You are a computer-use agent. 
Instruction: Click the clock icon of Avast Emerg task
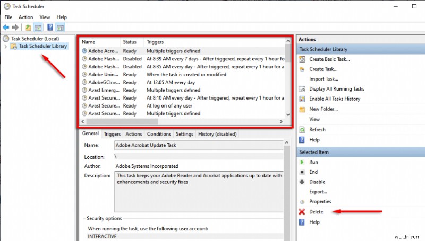pyautogui.click(x=84, y=90)
